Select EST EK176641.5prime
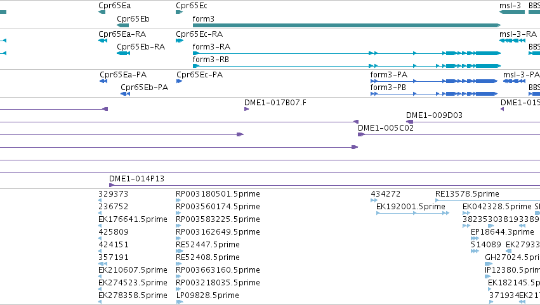540x305 pixels. click(133, 219)
